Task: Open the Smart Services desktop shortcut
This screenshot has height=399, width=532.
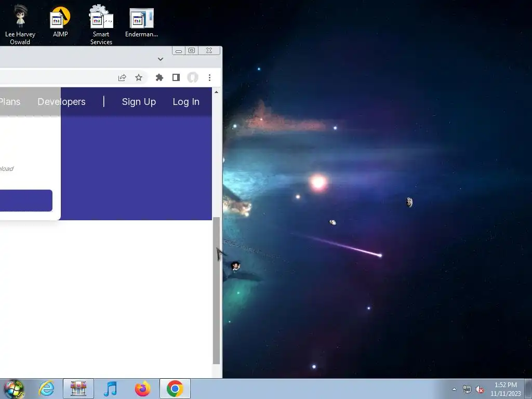Action: 101,24
